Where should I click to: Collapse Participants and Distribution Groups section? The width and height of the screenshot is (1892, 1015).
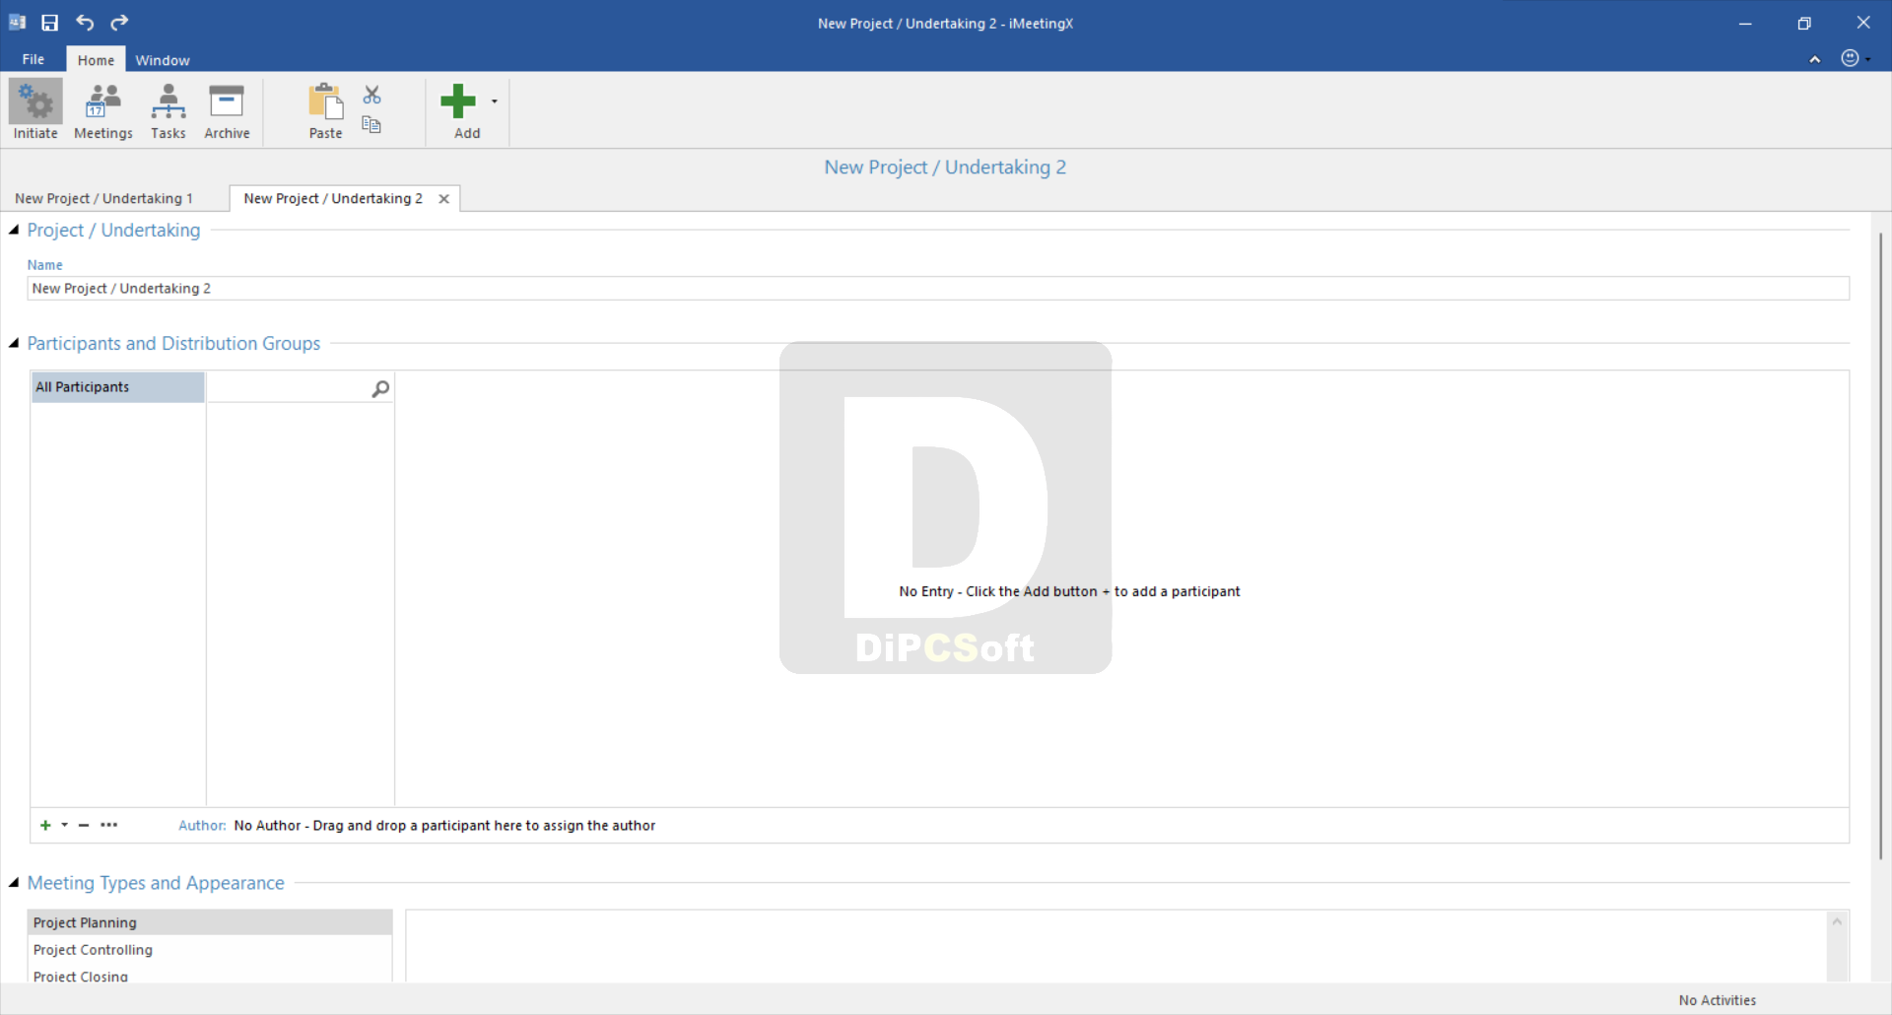[14, 343]
